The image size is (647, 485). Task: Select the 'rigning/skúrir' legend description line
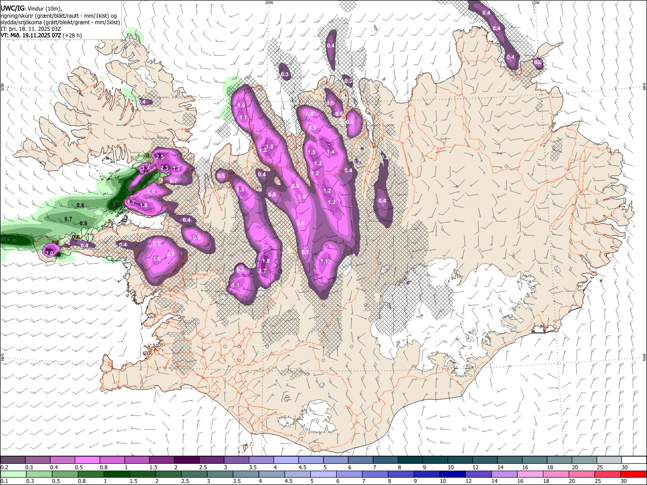tap(59, 16)
